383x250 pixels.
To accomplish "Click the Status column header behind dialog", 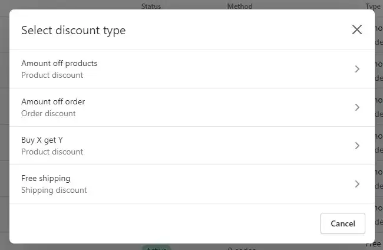I will (x=151, y=6).
